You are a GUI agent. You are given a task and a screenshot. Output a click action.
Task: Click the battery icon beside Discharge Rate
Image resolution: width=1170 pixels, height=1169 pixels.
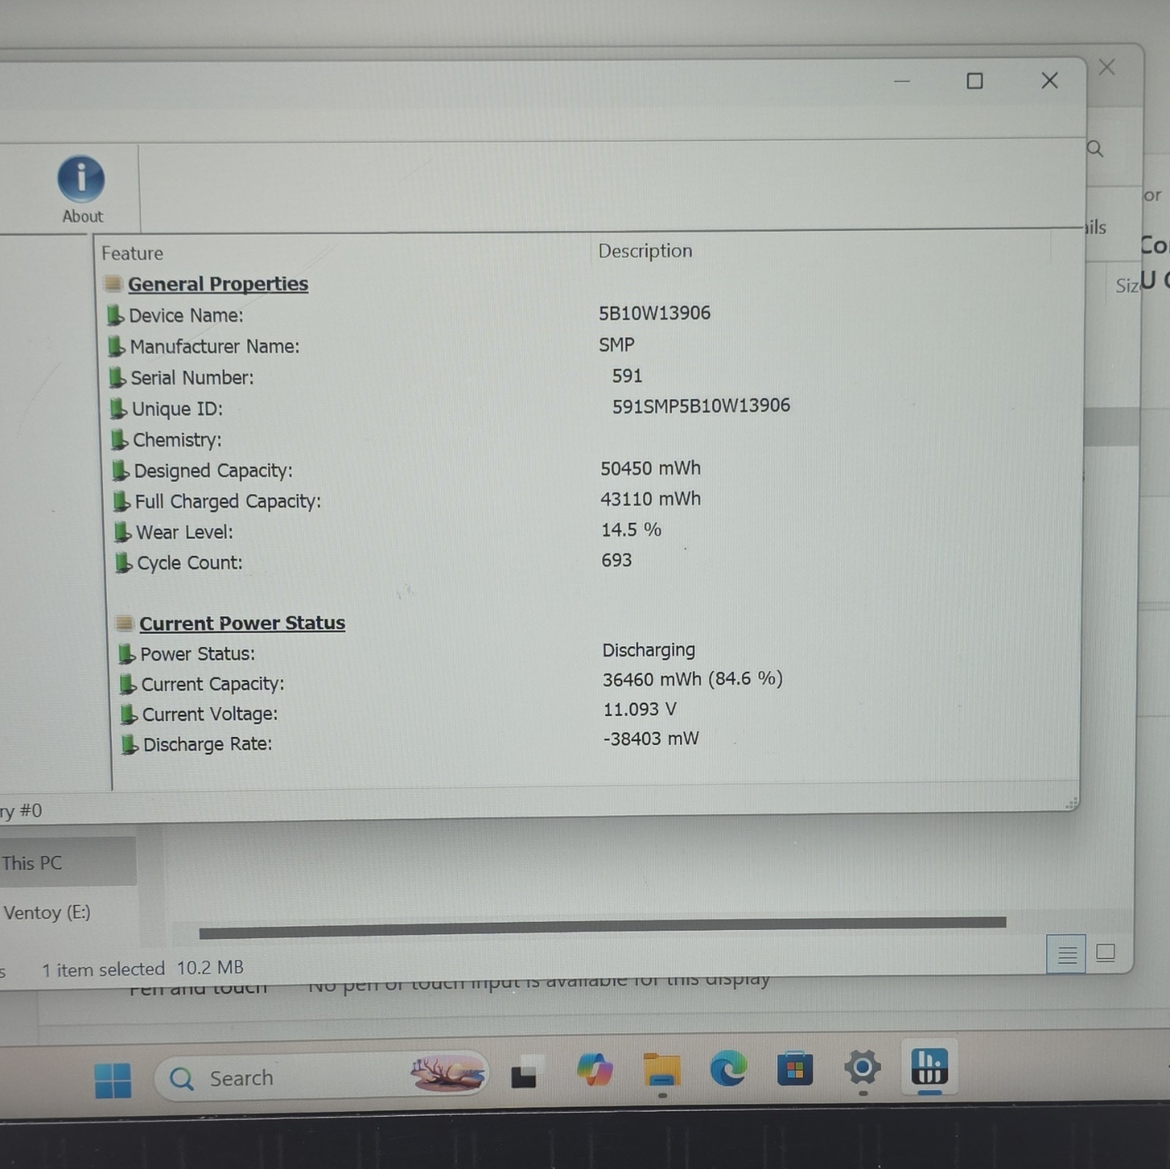(x=129, y=744)
